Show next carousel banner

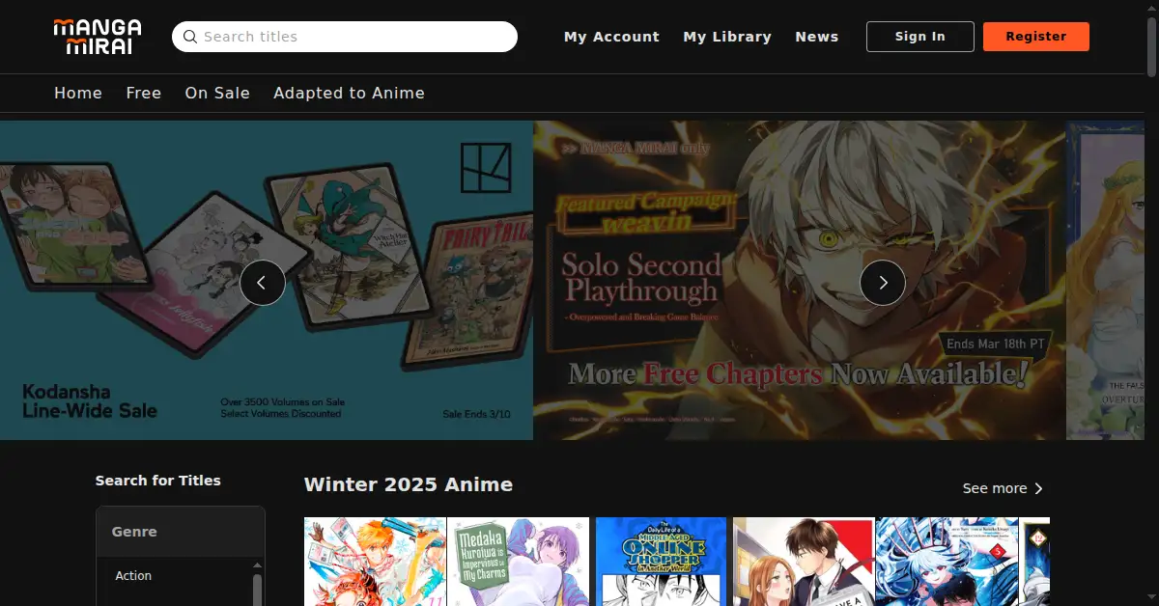tap(883, 283)
